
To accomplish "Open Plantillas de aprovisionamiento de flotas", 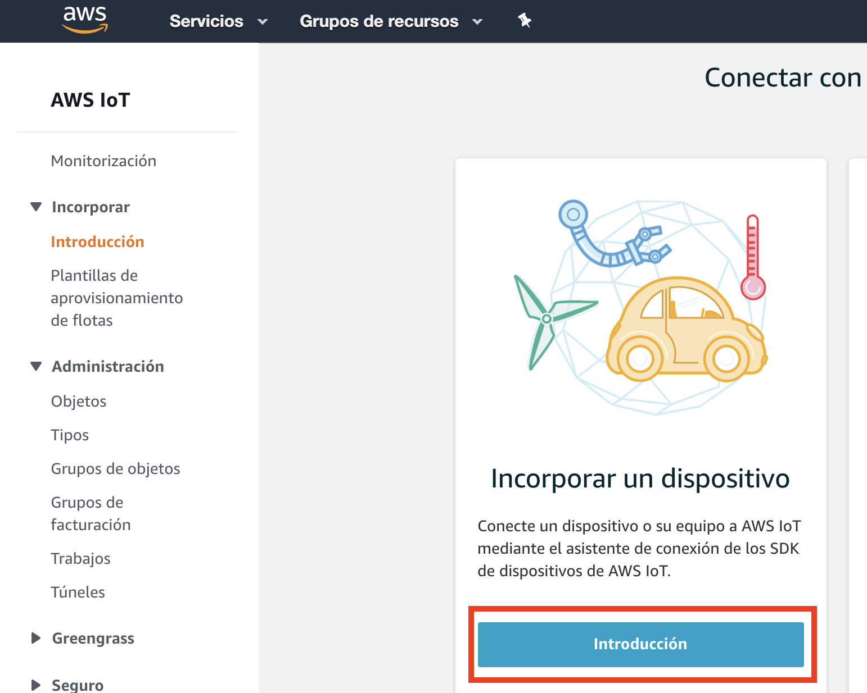I will pos(117,298).
